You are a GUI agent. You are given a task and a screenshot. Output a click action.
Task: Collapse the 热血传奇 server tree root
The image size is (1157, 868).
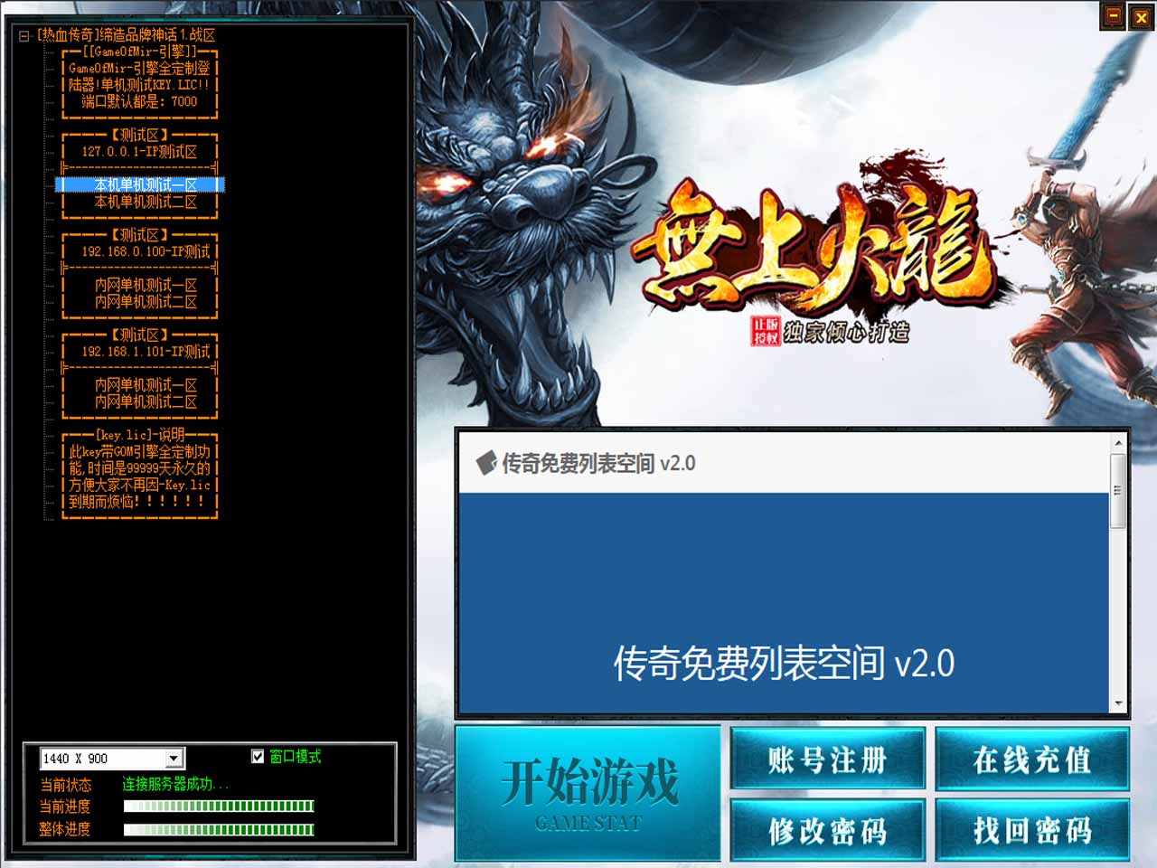(x=24, y=36)
